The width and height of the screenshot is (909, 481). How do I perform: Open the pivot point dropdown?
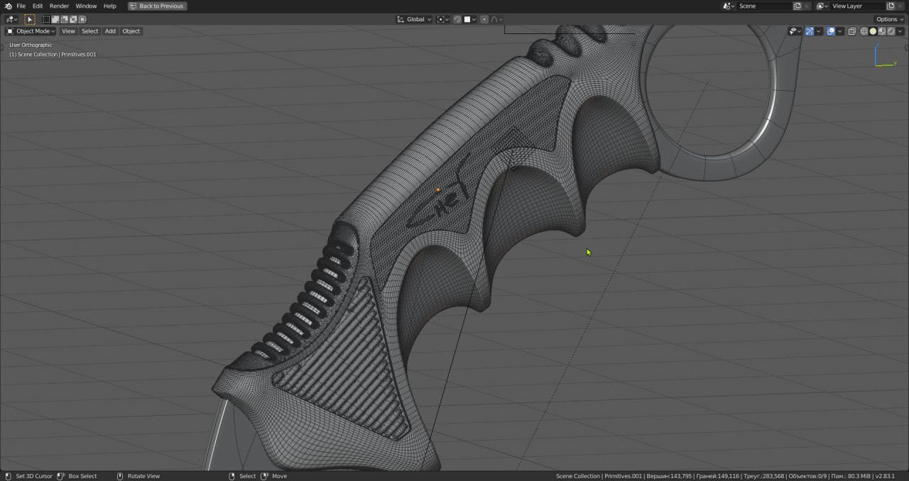tap(443, 19)
